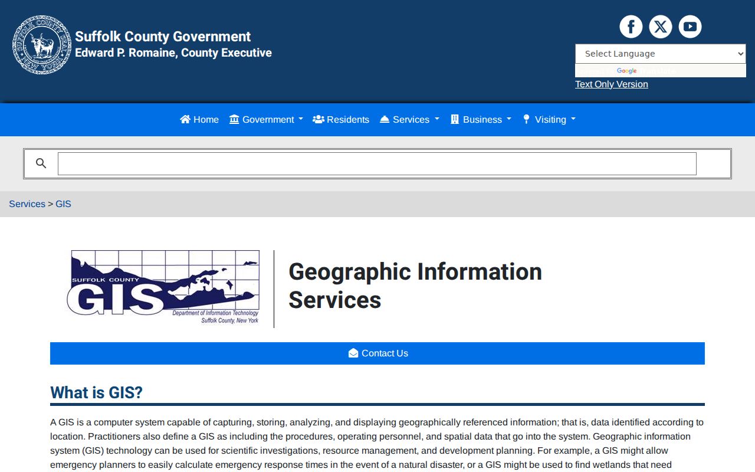The width and height of the screenshot is (755, 472).
Task: Expand the Visiting menu
Action: [549, 119]
